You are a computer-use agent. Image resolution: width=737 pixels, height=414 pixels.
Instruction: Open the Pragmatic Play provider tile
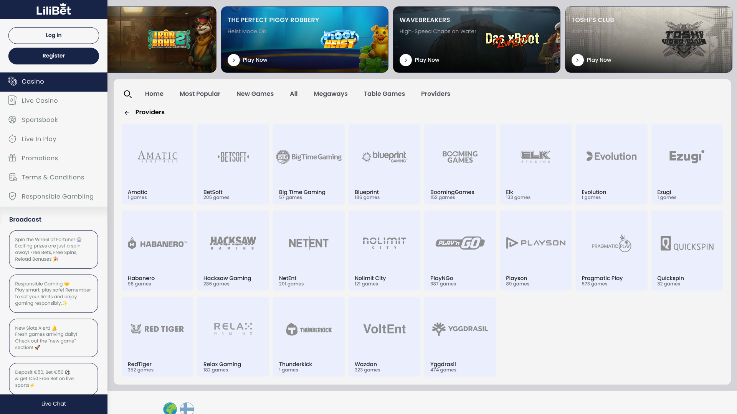tap(611, 250)
